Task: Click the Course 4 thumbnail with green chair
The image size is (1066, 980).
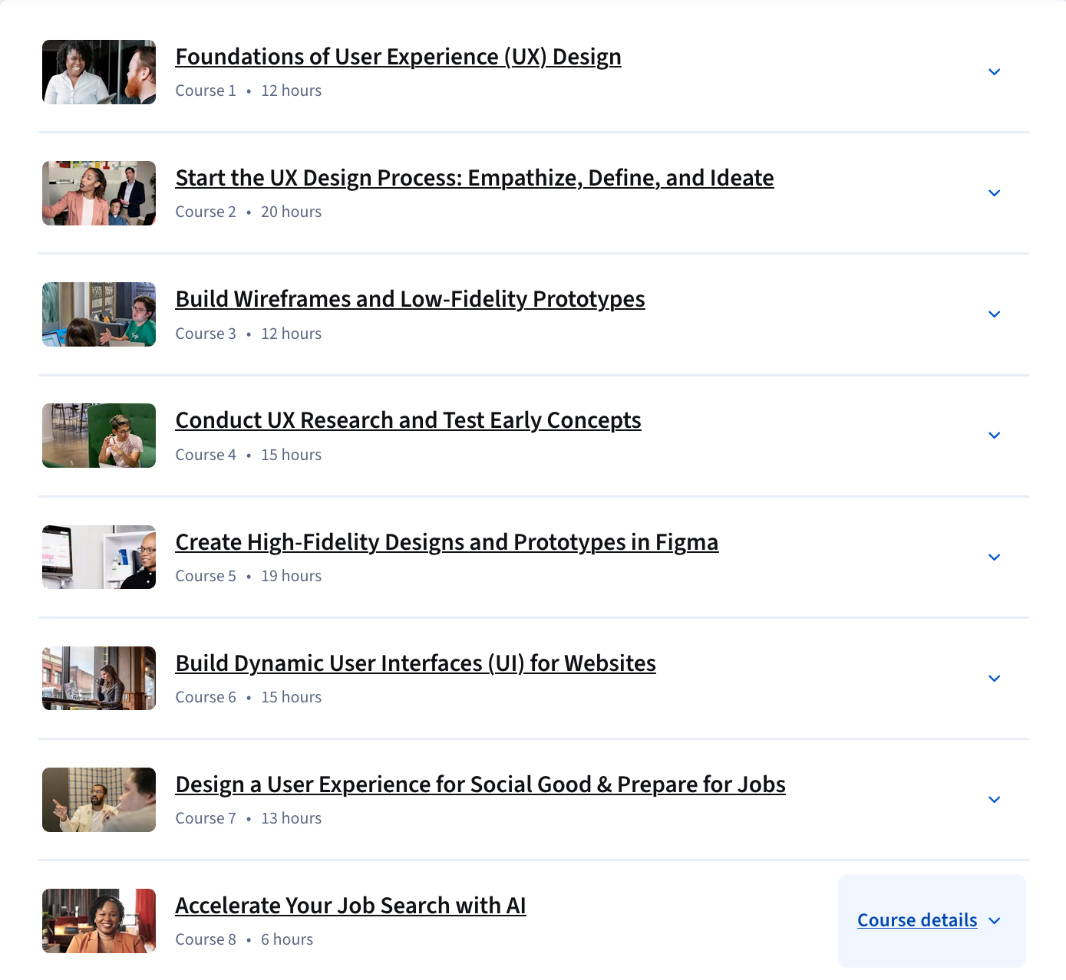Action: point(99,436)
